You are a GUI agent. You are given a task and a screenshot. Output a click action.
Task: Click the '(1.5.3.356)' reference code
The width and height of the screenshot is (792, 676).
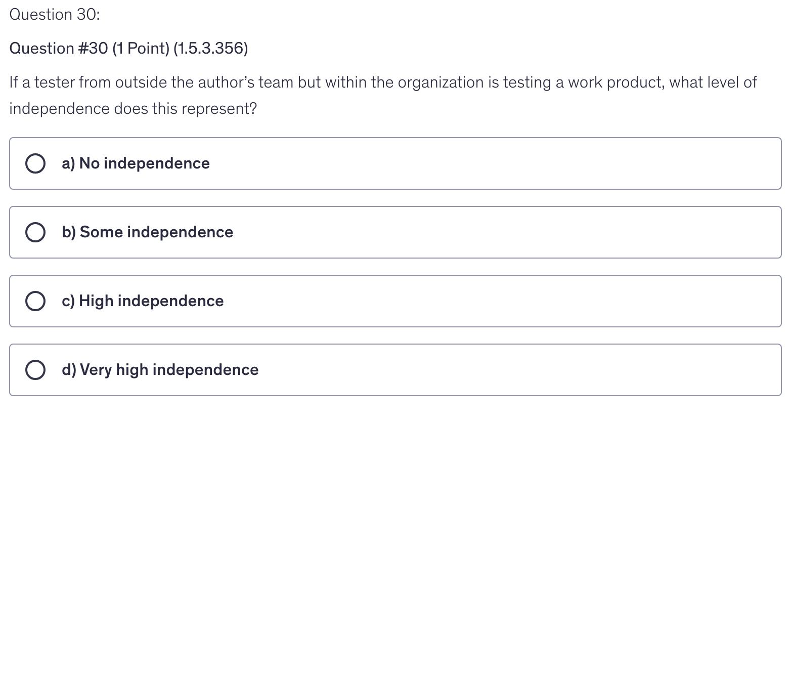tap(210, 49)
